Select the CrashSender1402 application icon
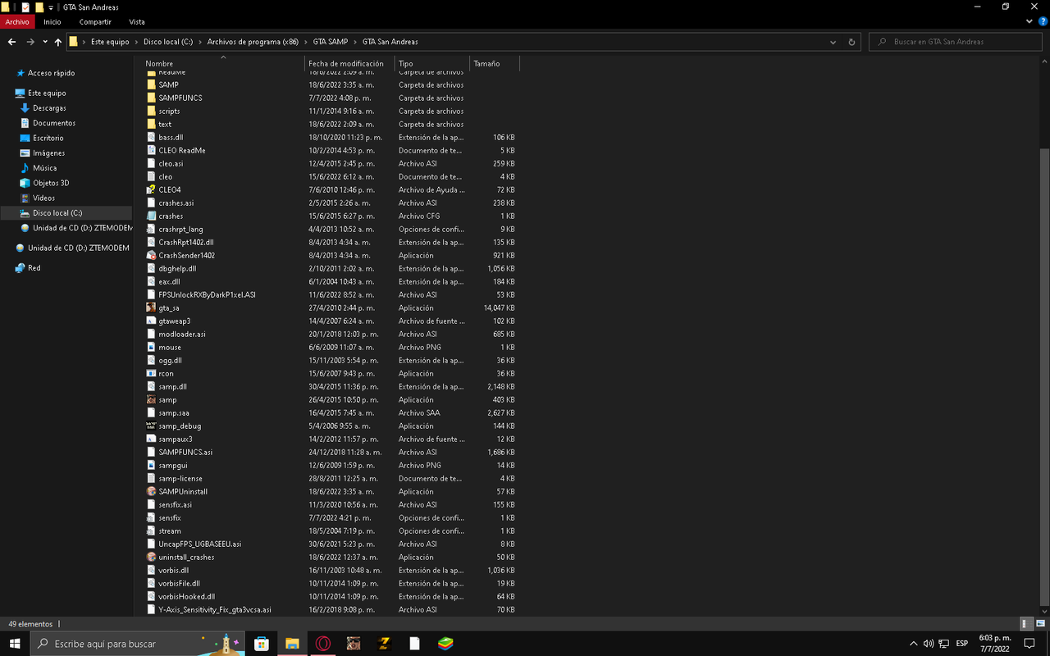 (151, 255)
